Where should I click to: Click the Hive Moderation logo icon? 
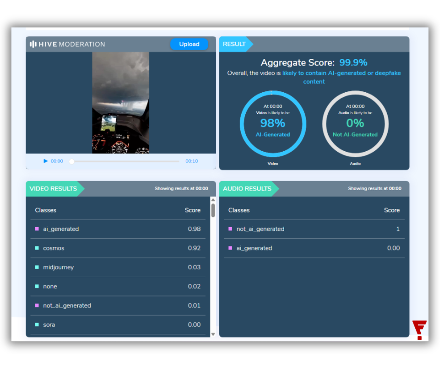(33, 44)
